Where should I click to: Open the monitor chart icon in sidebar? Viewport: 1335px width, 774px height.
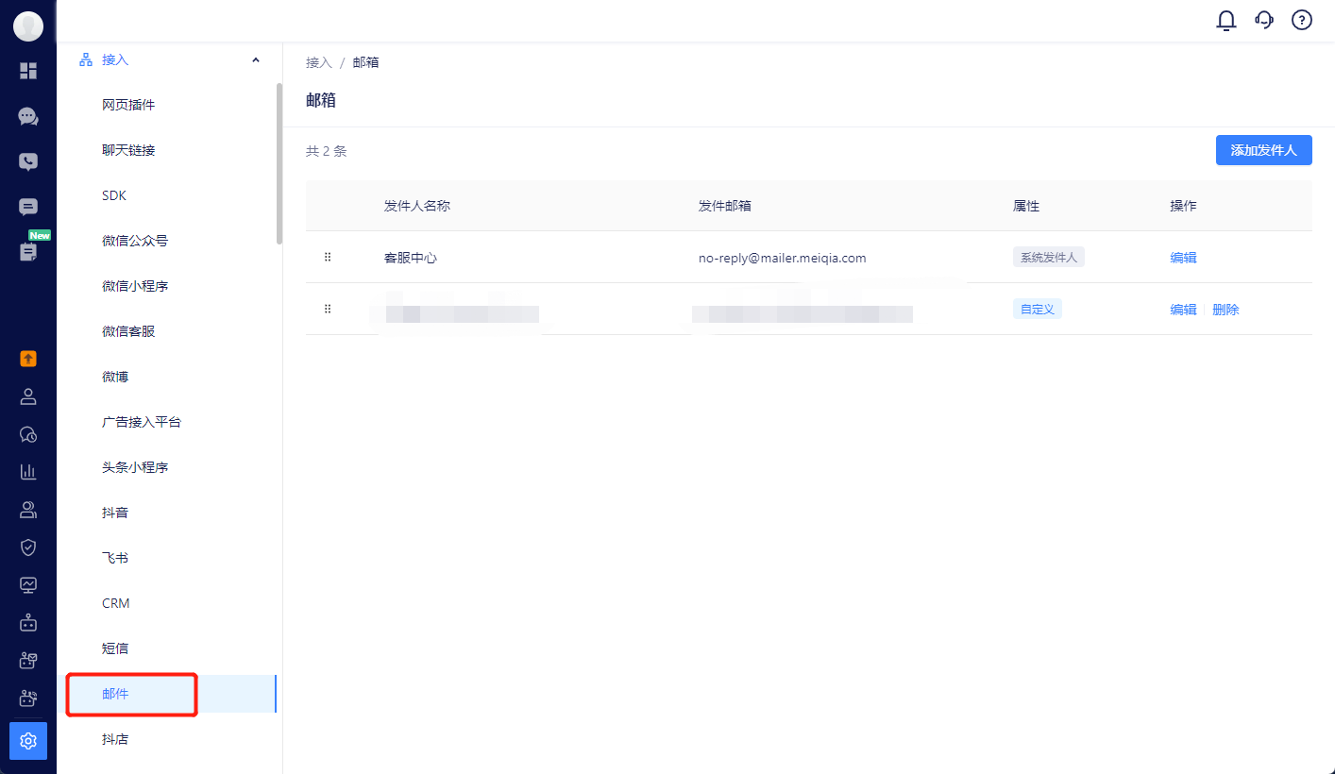(28, 585)
